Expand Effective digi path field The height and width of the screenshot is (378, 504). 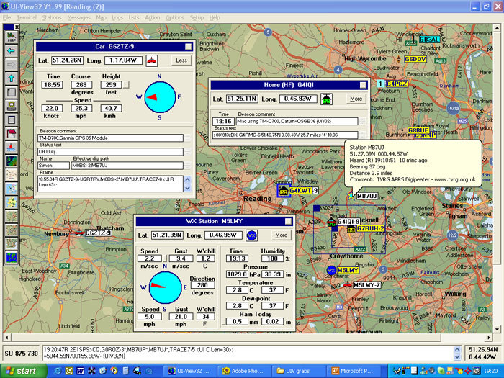187,166
